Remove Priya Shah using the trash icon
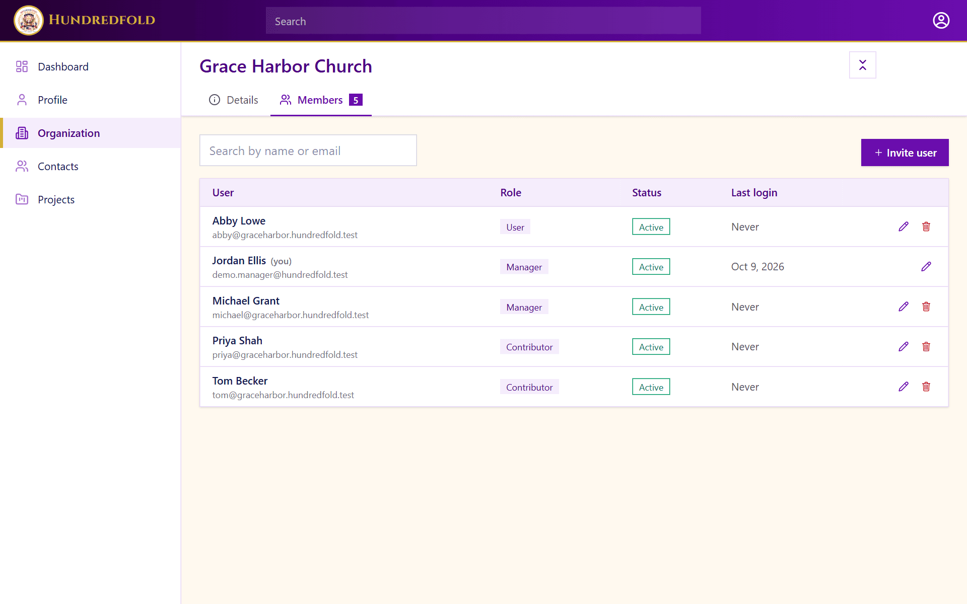Image resolution: width=967 pixels, height=604 pixels. point(926,346)
